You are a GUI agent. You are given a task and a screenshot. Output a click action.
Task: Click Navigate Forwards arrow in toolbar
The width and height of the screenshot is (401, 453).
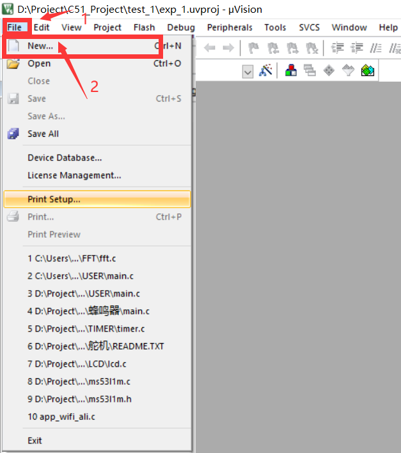point(228,48)
